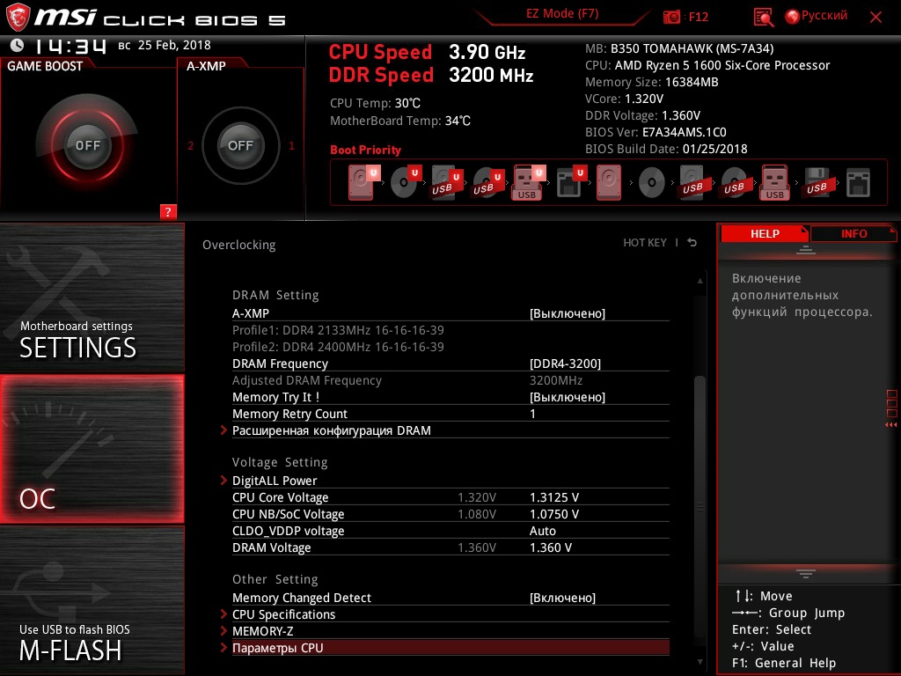This screenshot has height=676, width=901.
Task: Change the Memory Retry Count value 1
Action: tap(532, 414)
